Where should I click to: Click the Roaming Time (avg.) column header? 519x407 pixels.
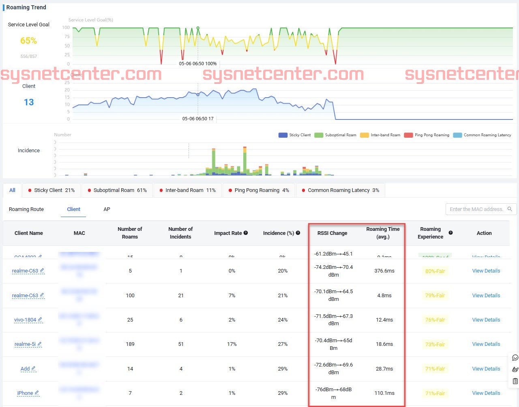tap(383, 233)
